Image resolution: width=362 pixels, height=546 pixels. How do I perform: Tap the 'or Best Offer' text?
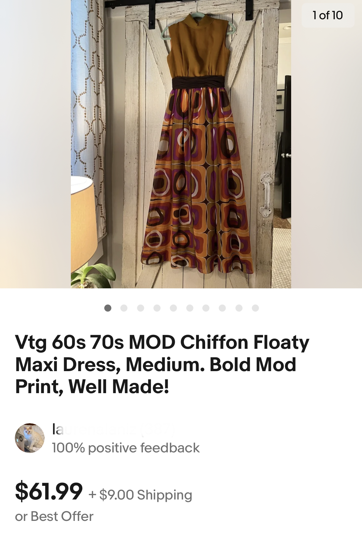(x=54, y=517)
